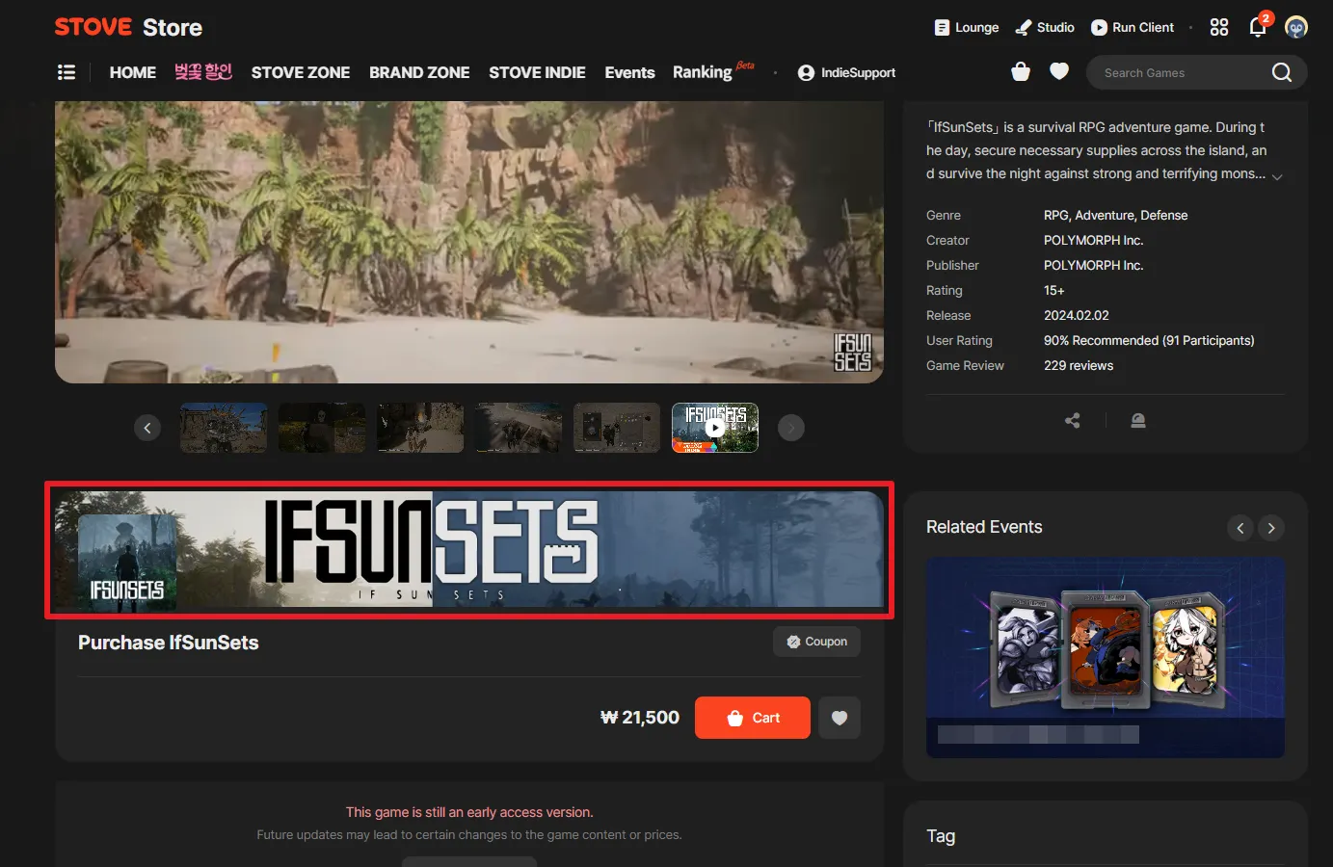The image size is (1333, 867).
Task: Open the 벚꽃 할인 sale tab
Action: coord(203,72)
